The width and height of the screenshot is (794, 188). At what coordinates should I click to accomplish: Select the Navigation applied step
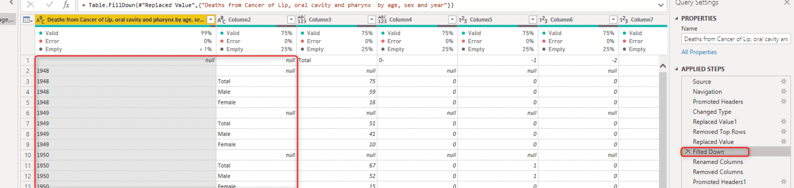(x=707, y=92)
